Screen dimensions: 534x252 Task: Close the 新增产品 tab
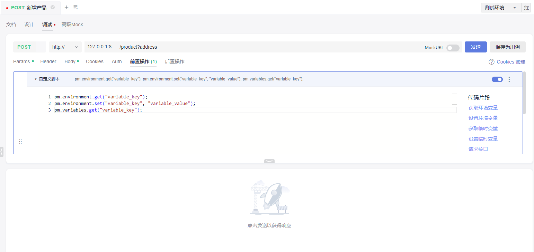click(53, 7)
